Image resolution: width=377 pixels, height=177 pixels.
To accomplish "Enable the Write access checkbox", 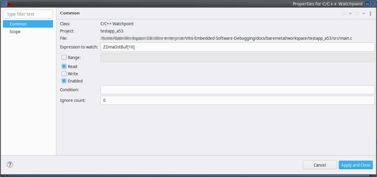I will point(64,74).
